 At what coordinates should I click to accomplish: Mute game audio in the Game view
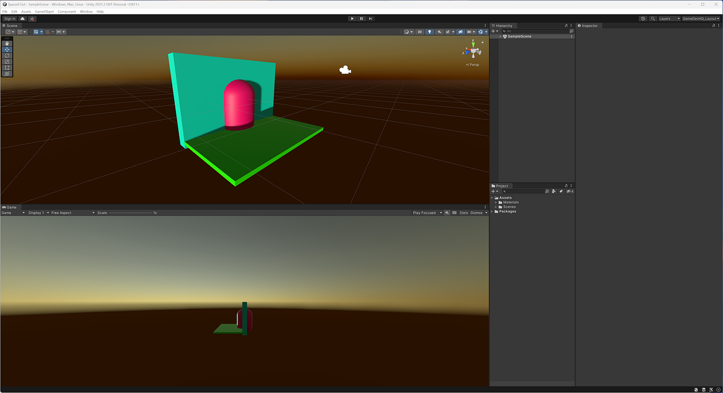446,212
